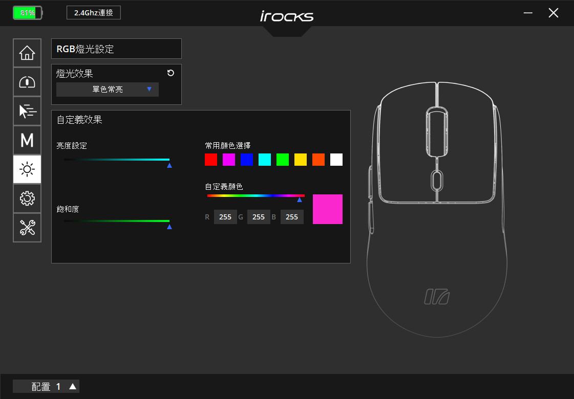Click the R value input field
The image size is (574, 399).
click(225, 217)
